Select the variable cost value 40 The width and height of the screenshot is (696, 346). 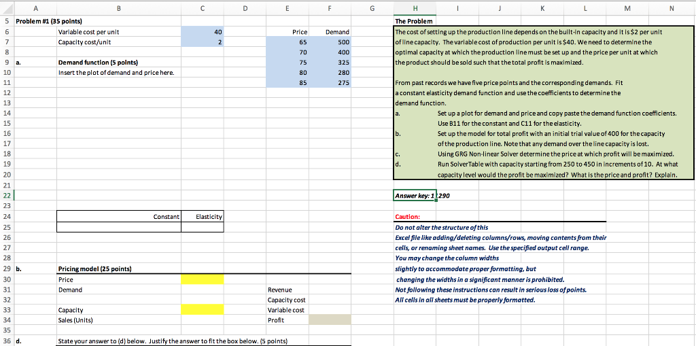(x=203, y=31)
